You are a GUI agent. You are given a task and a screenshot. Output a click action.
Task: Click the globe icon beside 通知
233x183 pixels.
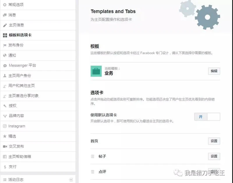pyautogui.click(x=5, y=55)
